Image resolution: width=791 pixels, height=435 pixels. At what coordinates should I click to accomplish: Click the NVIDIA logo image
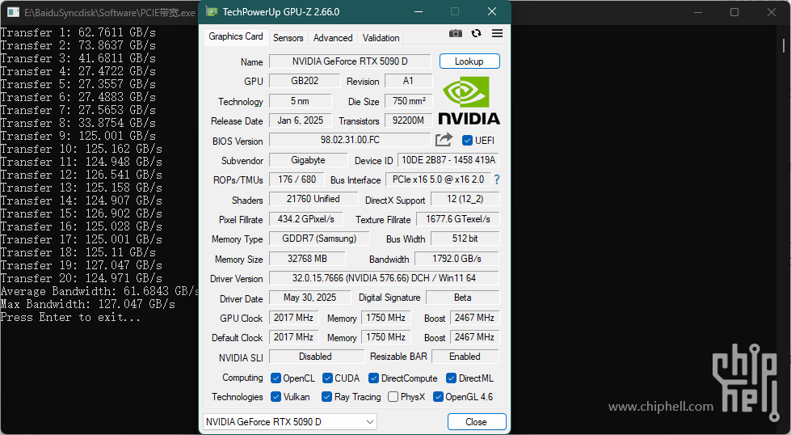pyautogui.click(x=469, y=100)
